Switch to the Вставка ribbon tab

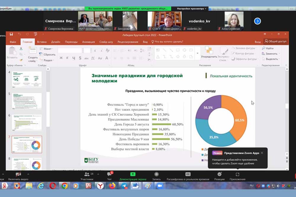42,42
